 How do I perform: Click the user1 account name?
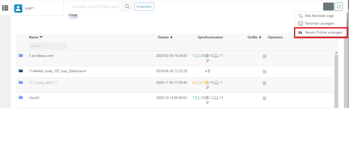tap(30, 8)
